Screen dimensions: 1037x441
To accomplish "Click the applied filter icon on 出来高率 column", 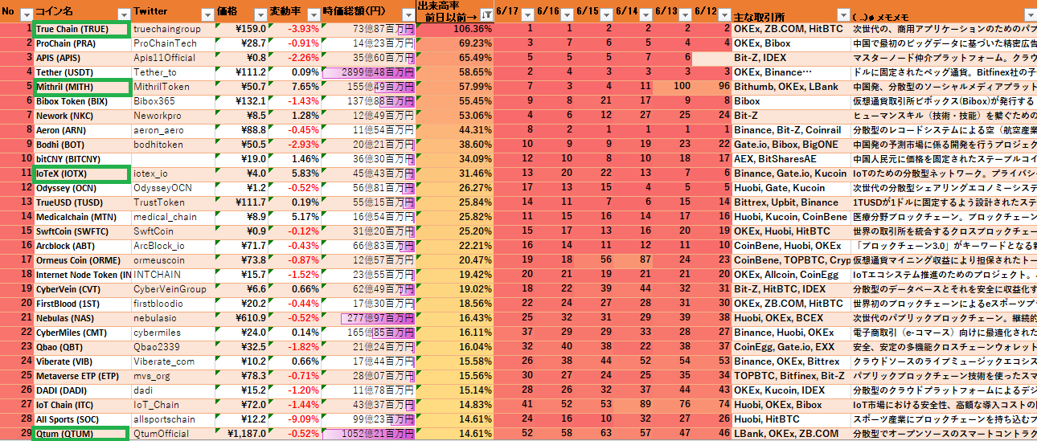I will point(486,14).
